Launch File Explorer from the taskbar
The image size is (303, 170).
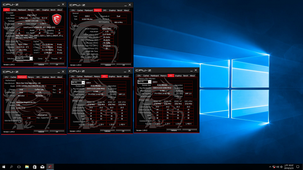click(x=26, y=167)
